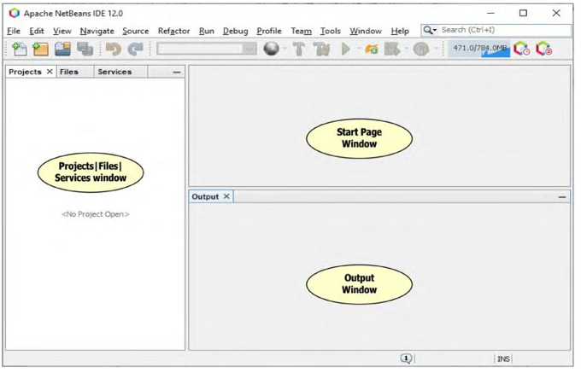
Task: Click the profiler snapshot target icon
Action: (544, 49)
